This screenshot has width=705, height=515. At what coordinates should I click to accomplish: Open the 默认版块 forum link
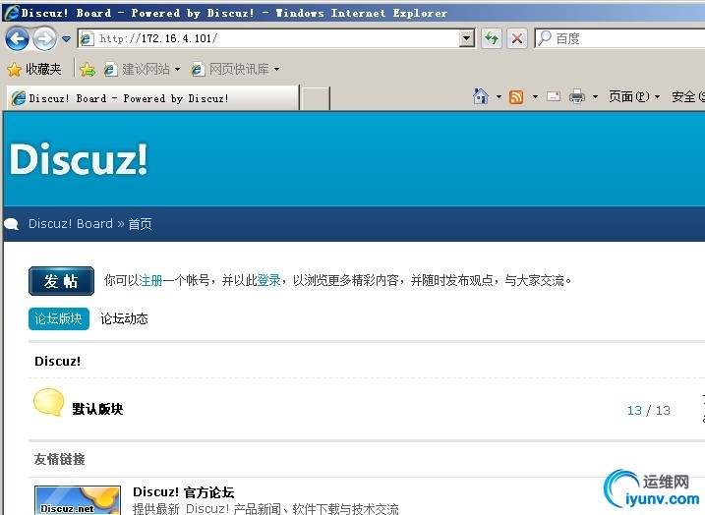coord(97,409)
